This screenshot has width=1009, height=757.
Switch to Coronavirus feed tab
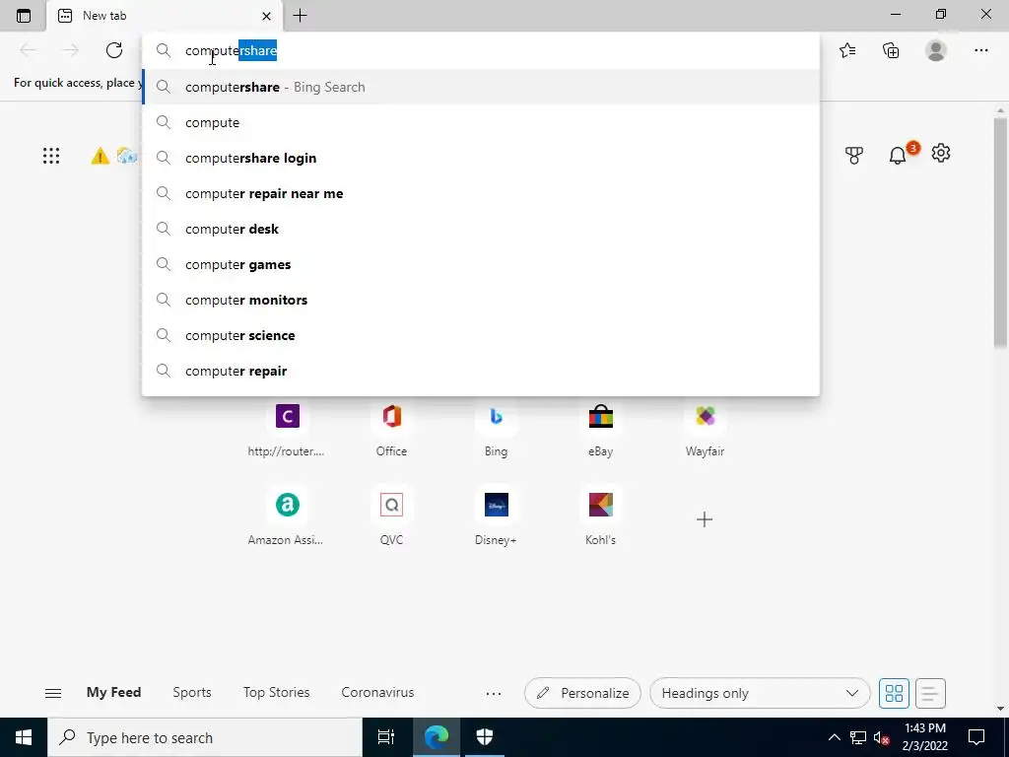pyautogui.click(x=377, y=693)
